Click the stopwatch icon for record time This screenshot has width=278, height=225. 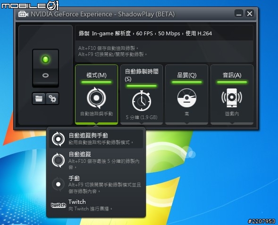tap(142, 101)
